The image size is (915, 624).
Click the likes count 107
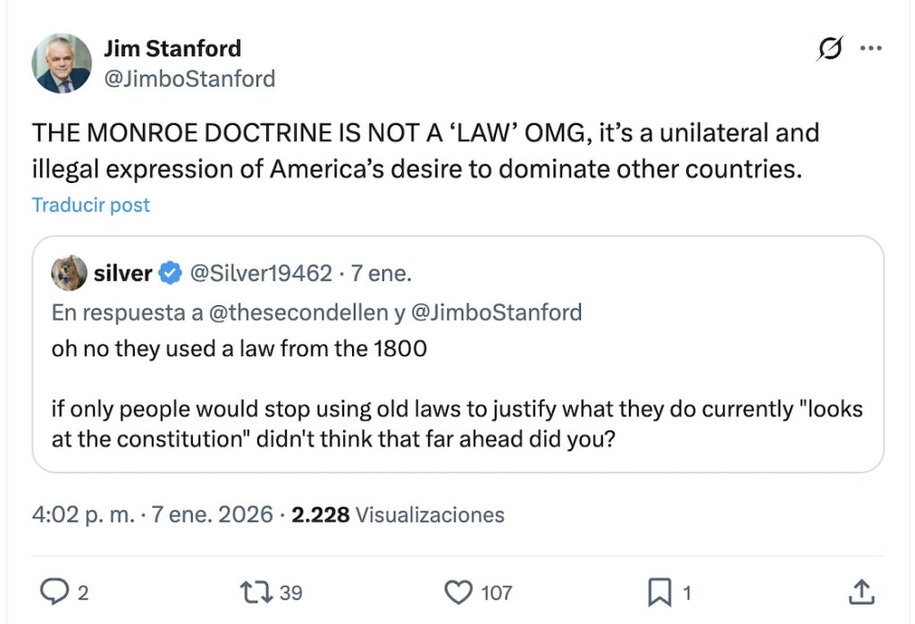click(x=497, y=592)
